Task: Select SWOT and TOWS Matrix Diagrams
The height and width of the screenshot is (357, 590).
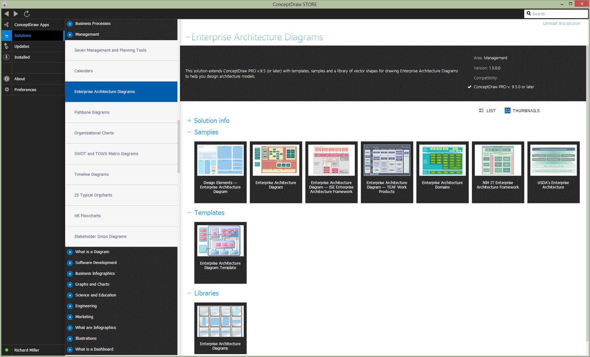Action: point(121,154)
